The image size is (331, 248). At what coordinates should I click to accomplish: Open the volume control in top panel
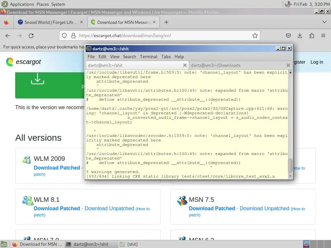288,4
